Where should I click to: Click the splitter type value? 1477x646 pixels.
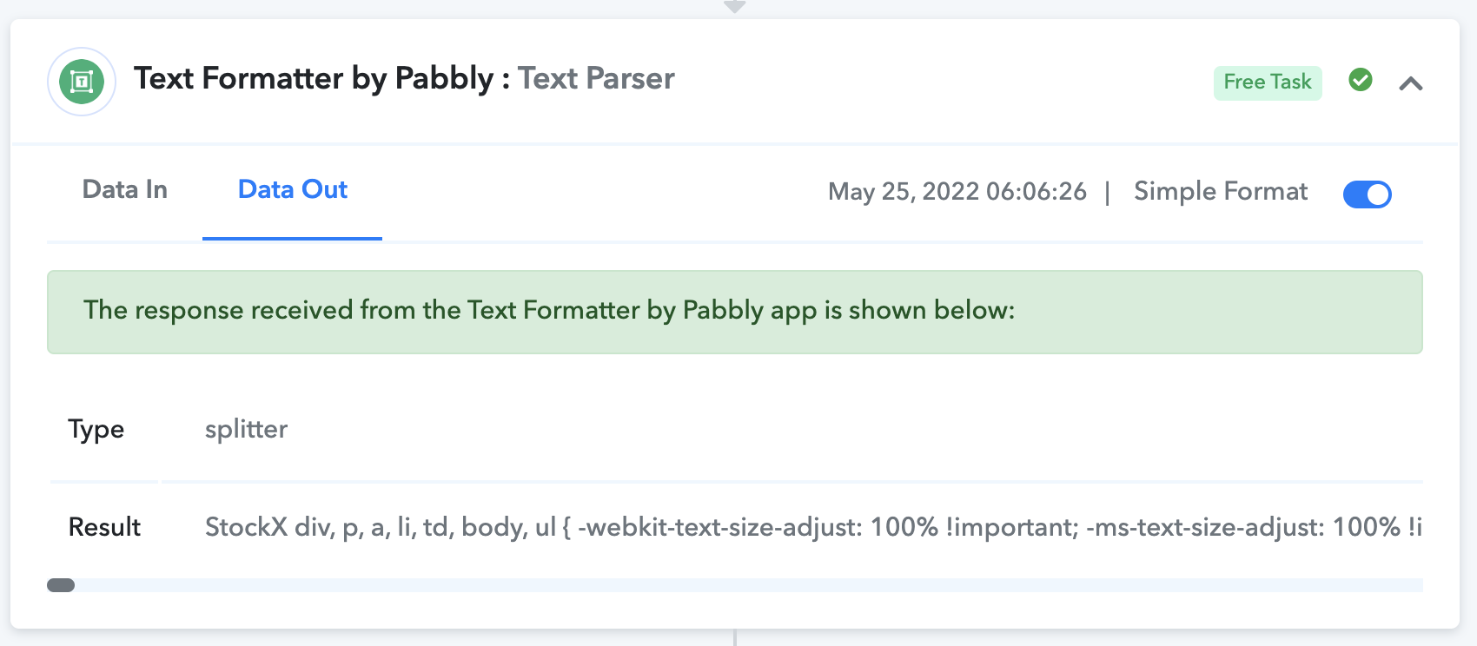click(246, 429)
